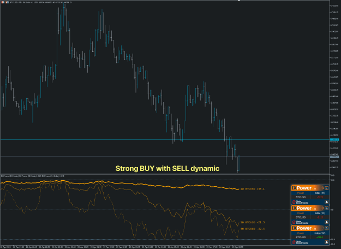341x249 pixels.
Task: Open the settings icon in the 1W IX Power header
Action: click(x=327, y=228)
